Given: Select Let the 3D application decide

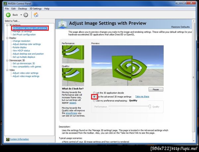Looking at the screenshot, I should [94, 93].
